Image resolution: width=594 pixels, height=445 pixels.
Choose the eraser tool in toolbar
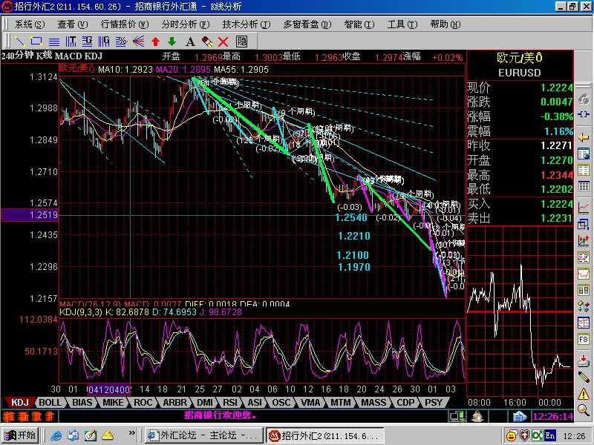pos(207,42)
